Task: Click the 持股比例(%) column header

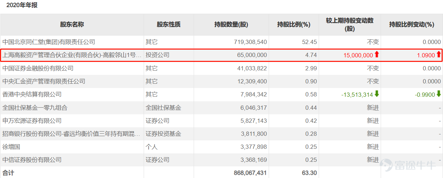Action: (294, 25)
